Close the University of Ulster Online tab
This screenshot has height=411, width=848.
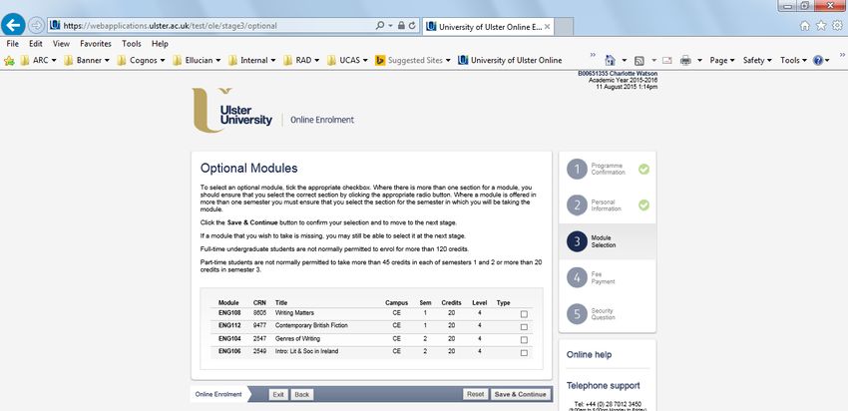click(x=547, y=27)
